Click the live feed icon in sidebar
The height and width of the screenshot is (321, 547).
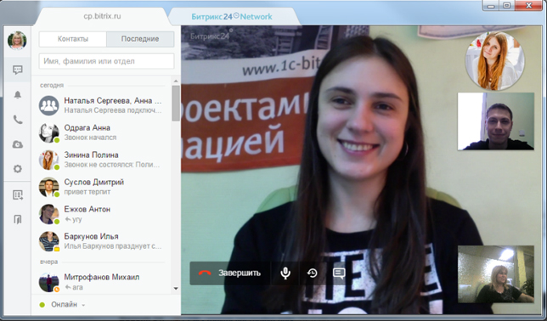pyautogui.click(x=18, y=195)
